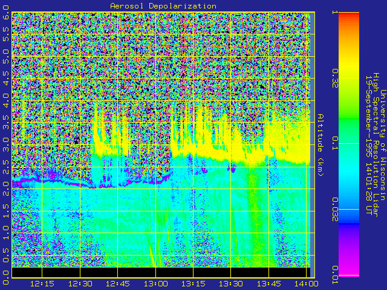Click the 0.032 colorbar scale label

click(x=334, y=210)
